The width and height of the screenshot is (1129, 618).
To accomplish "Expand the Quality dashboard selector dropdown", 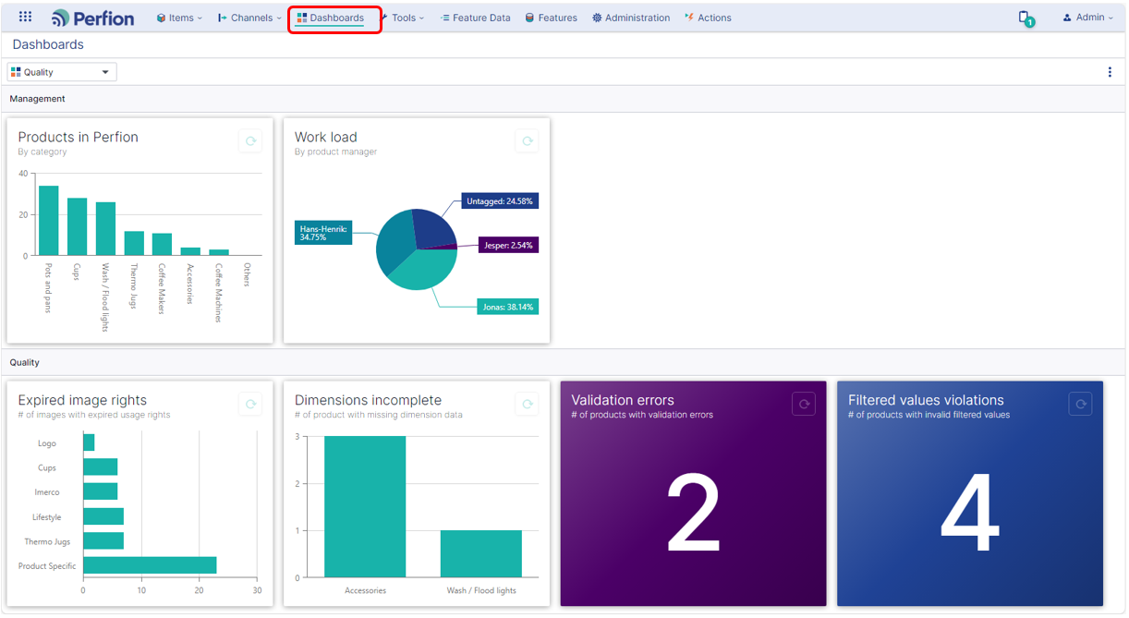I will (x=62, y=72).
